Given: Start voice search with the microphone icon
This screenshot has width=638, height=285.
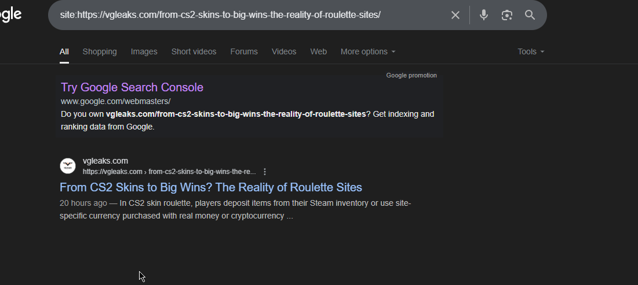Looking at the screenshot, I should coord(483,15).
